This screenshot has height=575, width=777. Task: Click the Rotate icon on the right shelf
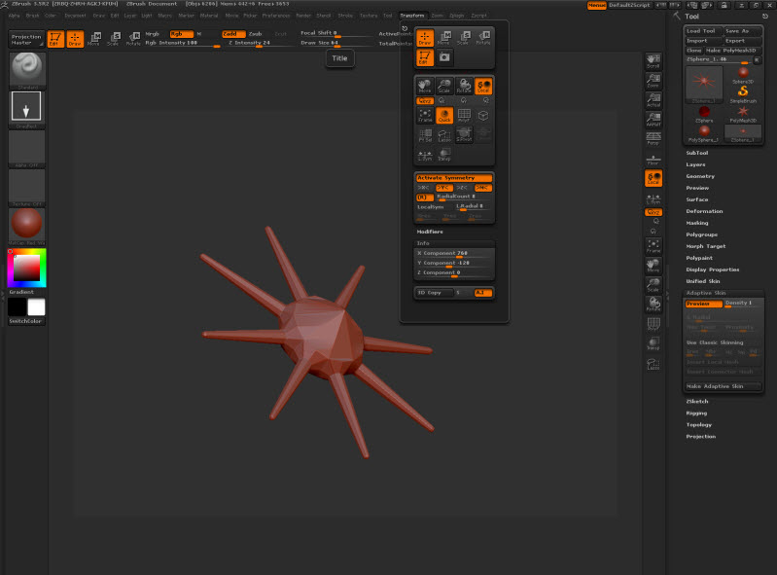click(x=653, y=304)
